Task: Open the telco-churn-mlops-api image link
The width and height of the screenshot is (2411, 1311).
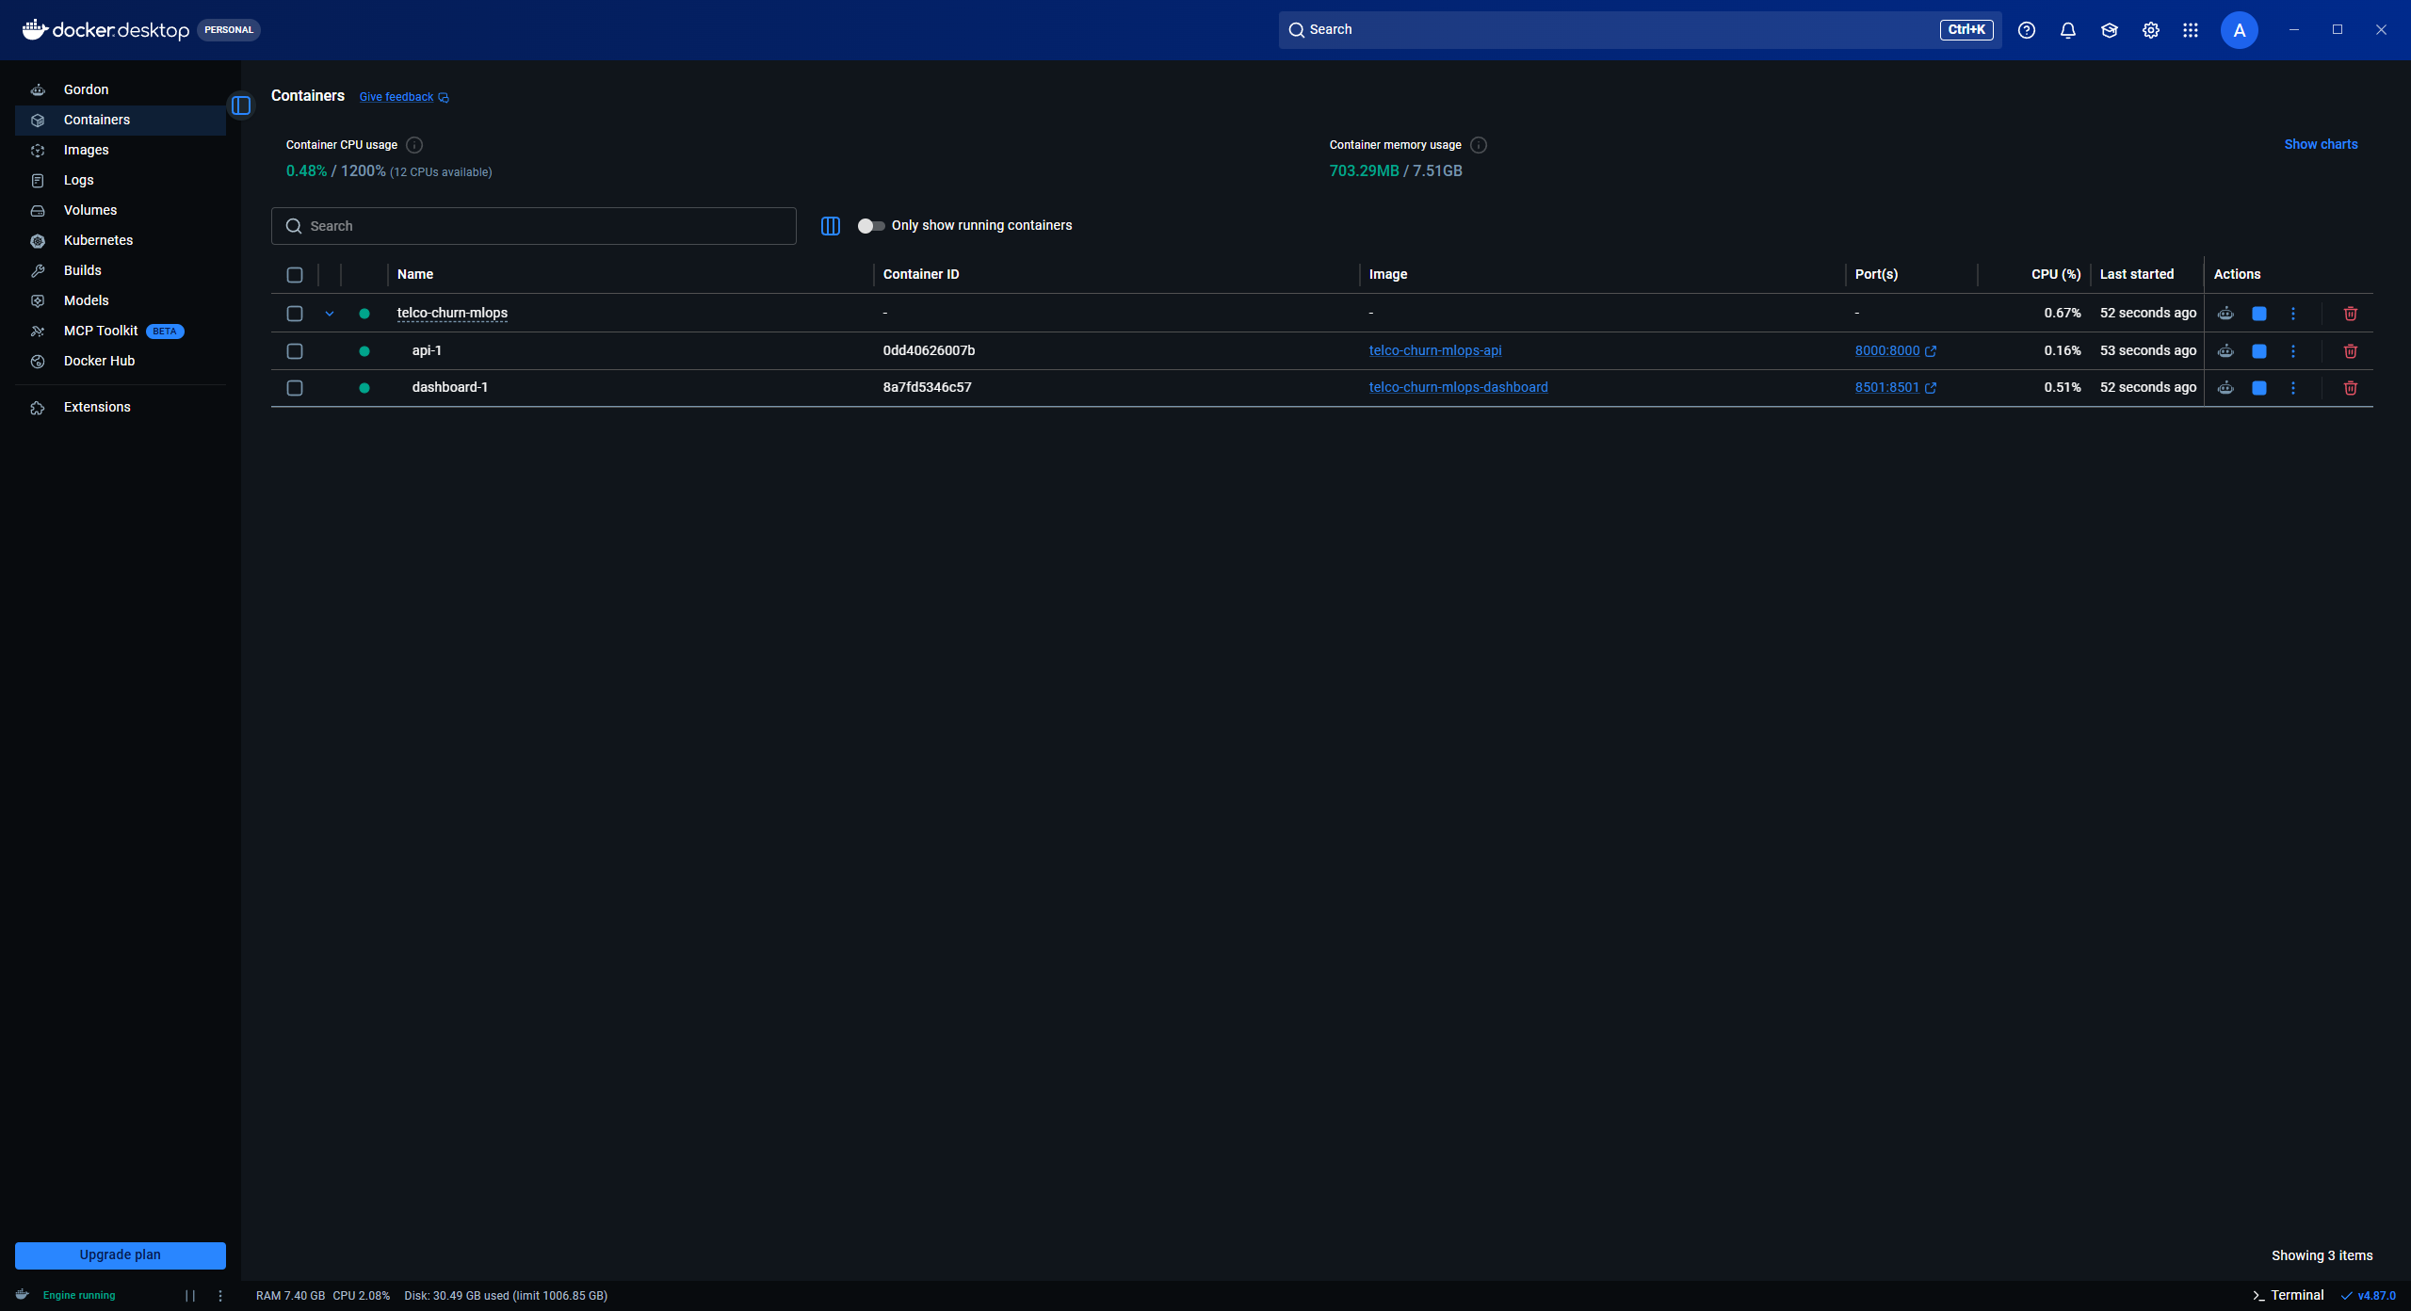Action: point(1434,350)
